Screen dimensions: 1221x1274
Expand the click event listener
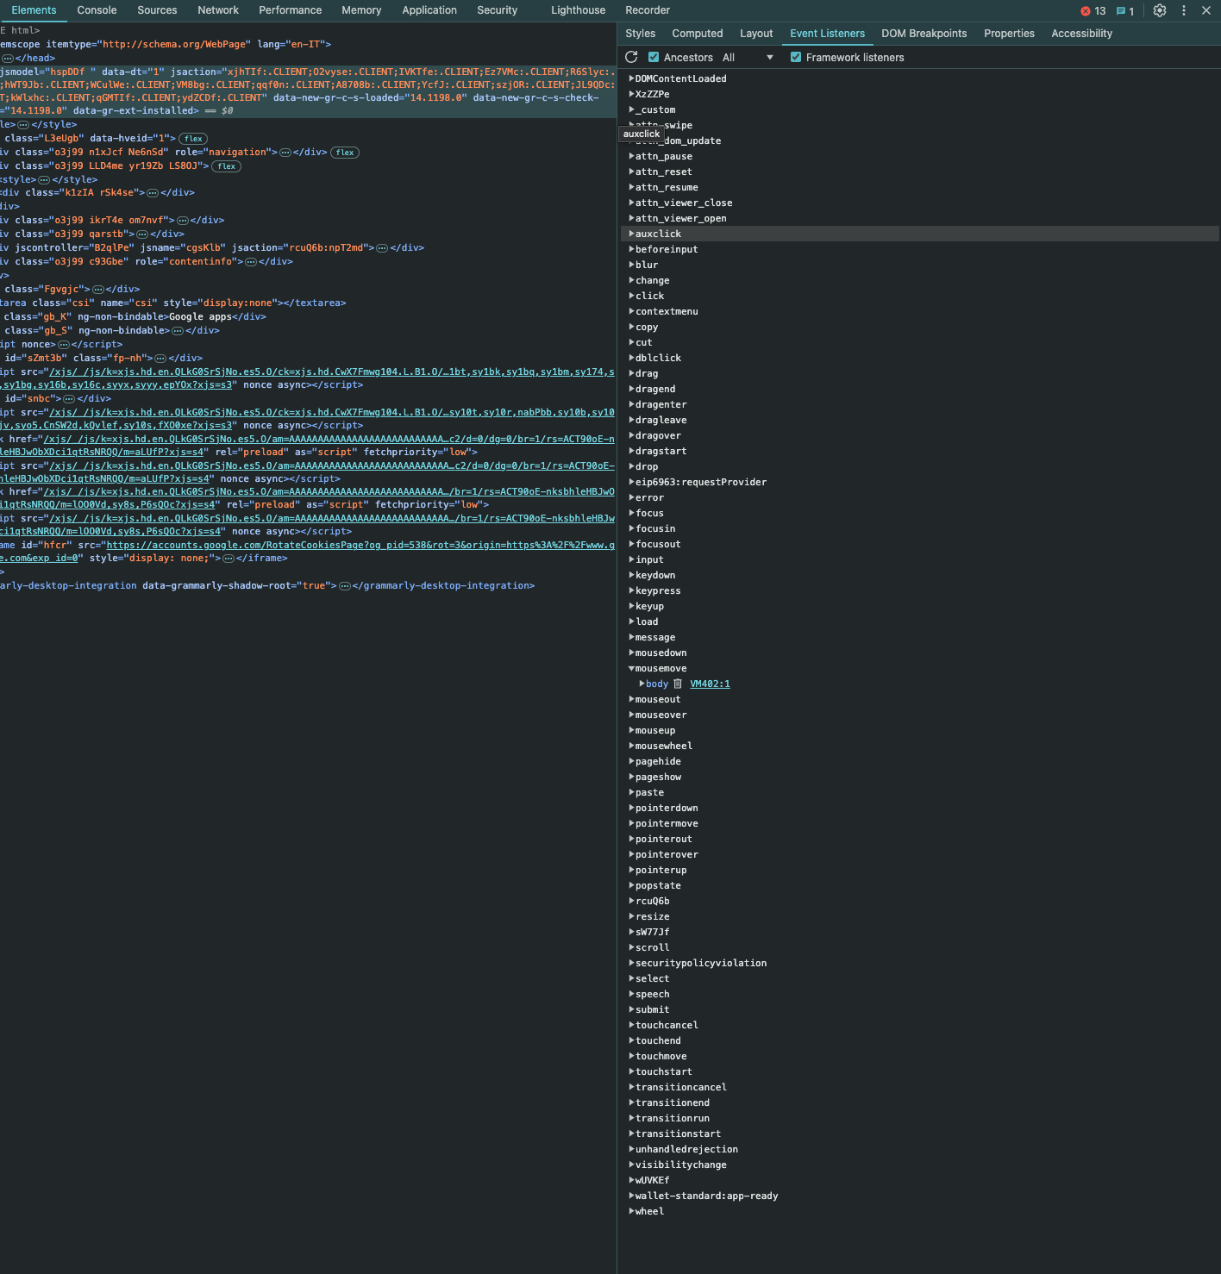point(631,296)
